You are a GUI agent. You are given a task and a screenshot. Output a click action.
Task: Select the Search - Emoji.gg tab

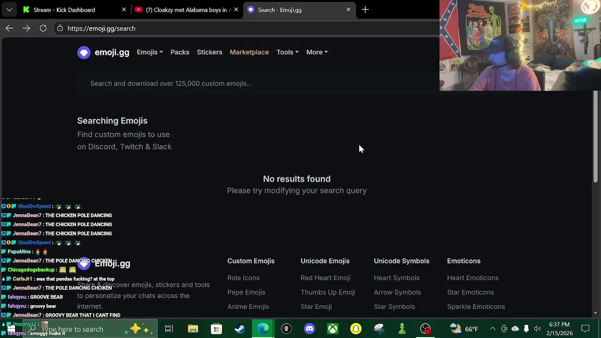coord(299,9)
